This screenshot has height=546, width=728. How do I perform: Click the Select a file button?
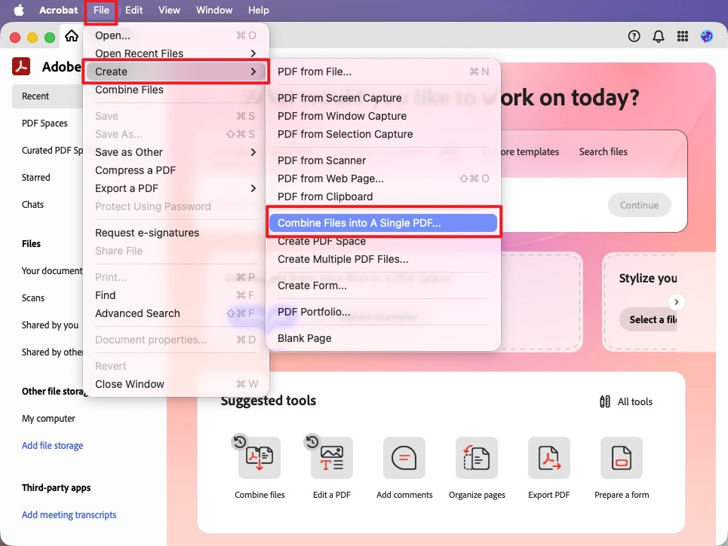click(x=648, y=319)
